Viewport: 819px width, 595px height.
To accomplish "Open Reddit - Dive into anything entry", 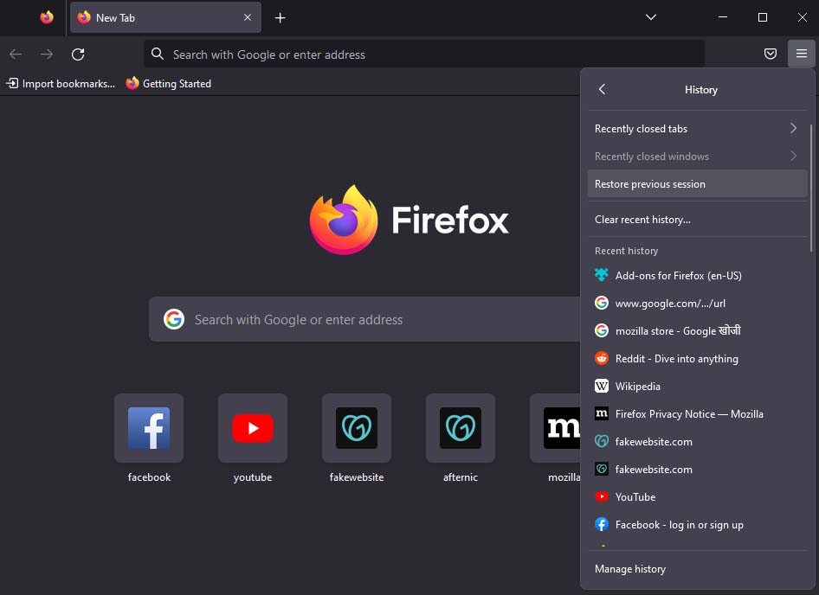I will (x=697, y=358).
